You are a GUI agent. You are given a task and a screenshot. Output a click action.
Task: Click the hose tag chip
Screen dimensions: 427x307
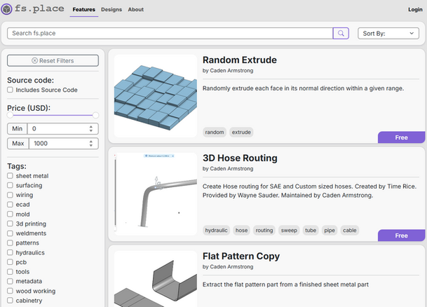click(x=241, y=230)
